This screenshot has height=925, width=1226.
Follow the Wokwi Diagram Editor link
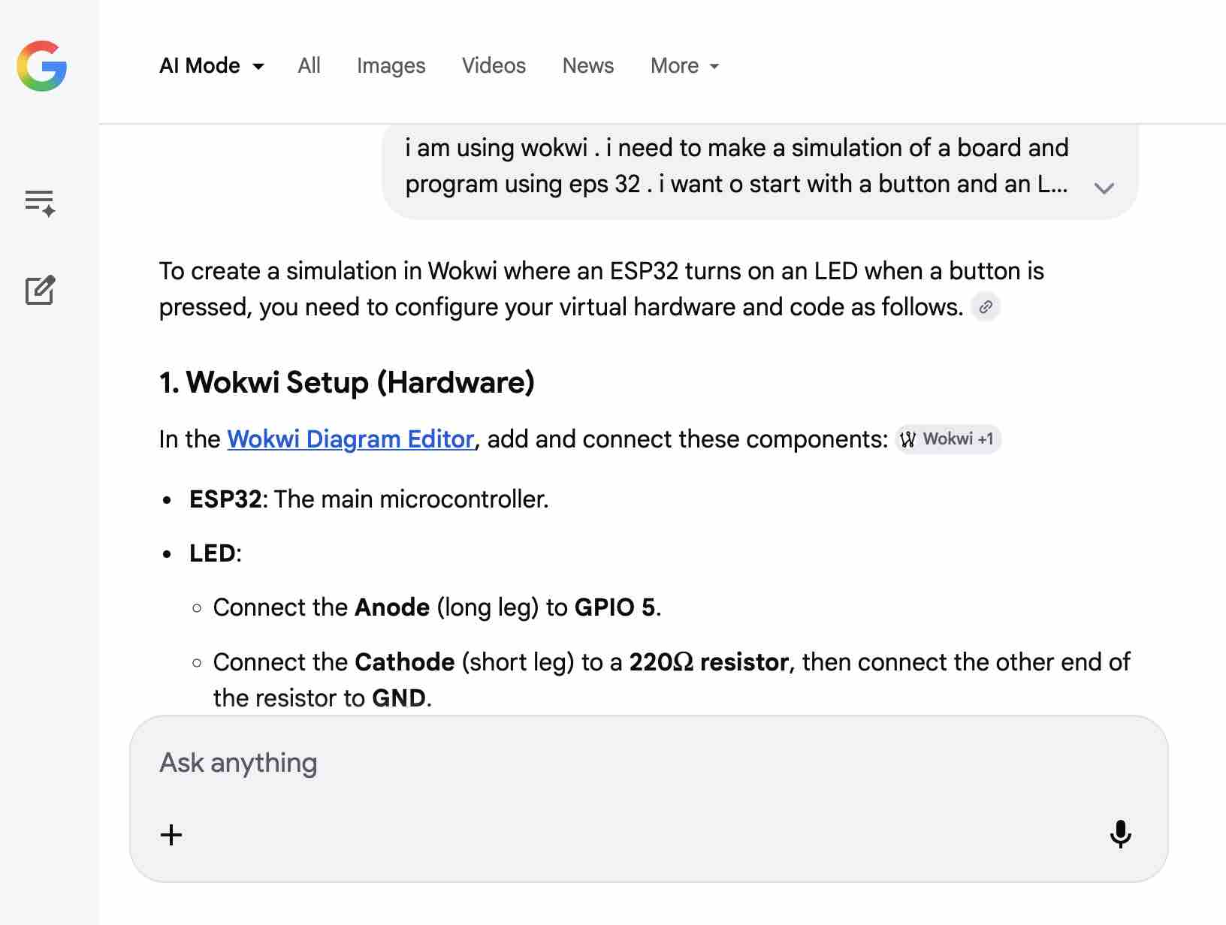351,439
